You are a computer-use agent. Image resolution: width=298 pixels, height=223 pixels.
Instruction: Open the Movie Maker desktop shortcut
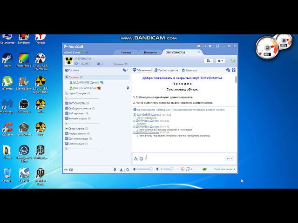[24, 83]
